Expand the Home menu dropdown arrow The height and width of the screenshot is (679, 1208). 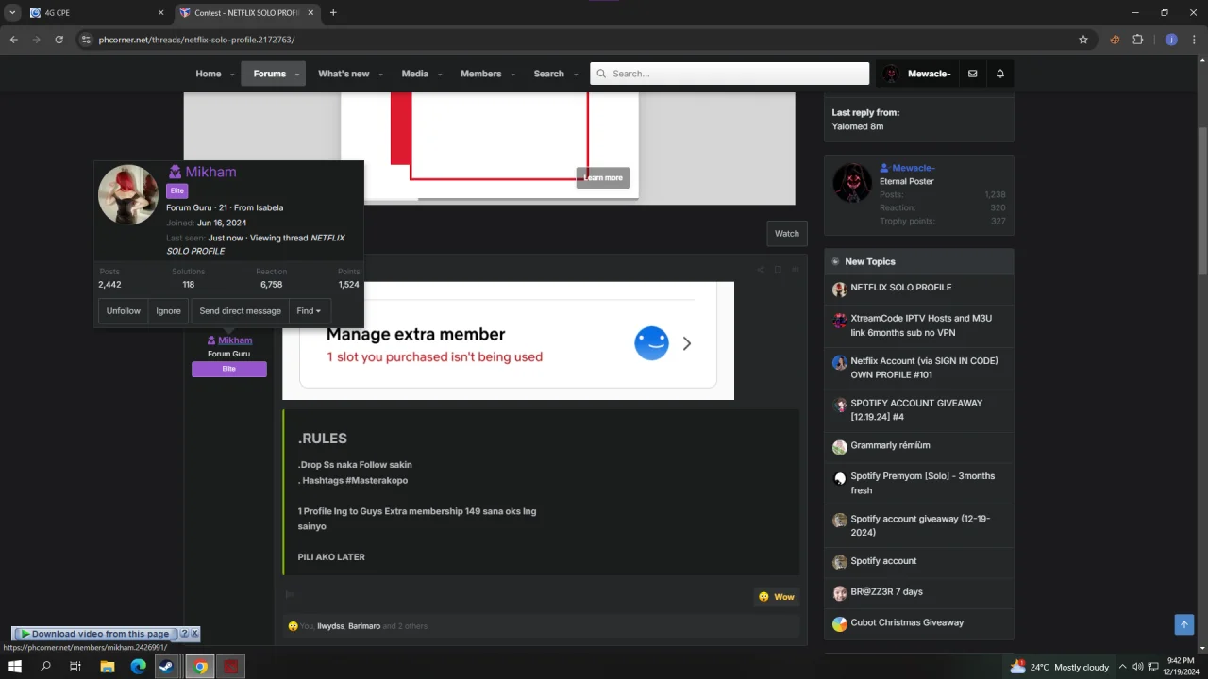tap(232, 75)
